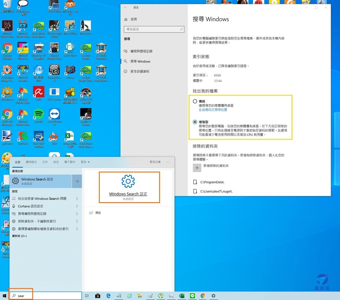This screenshot has height=300, width=340.
Task: Select 增強型 search mode radio button
Action: pos(195,122)
